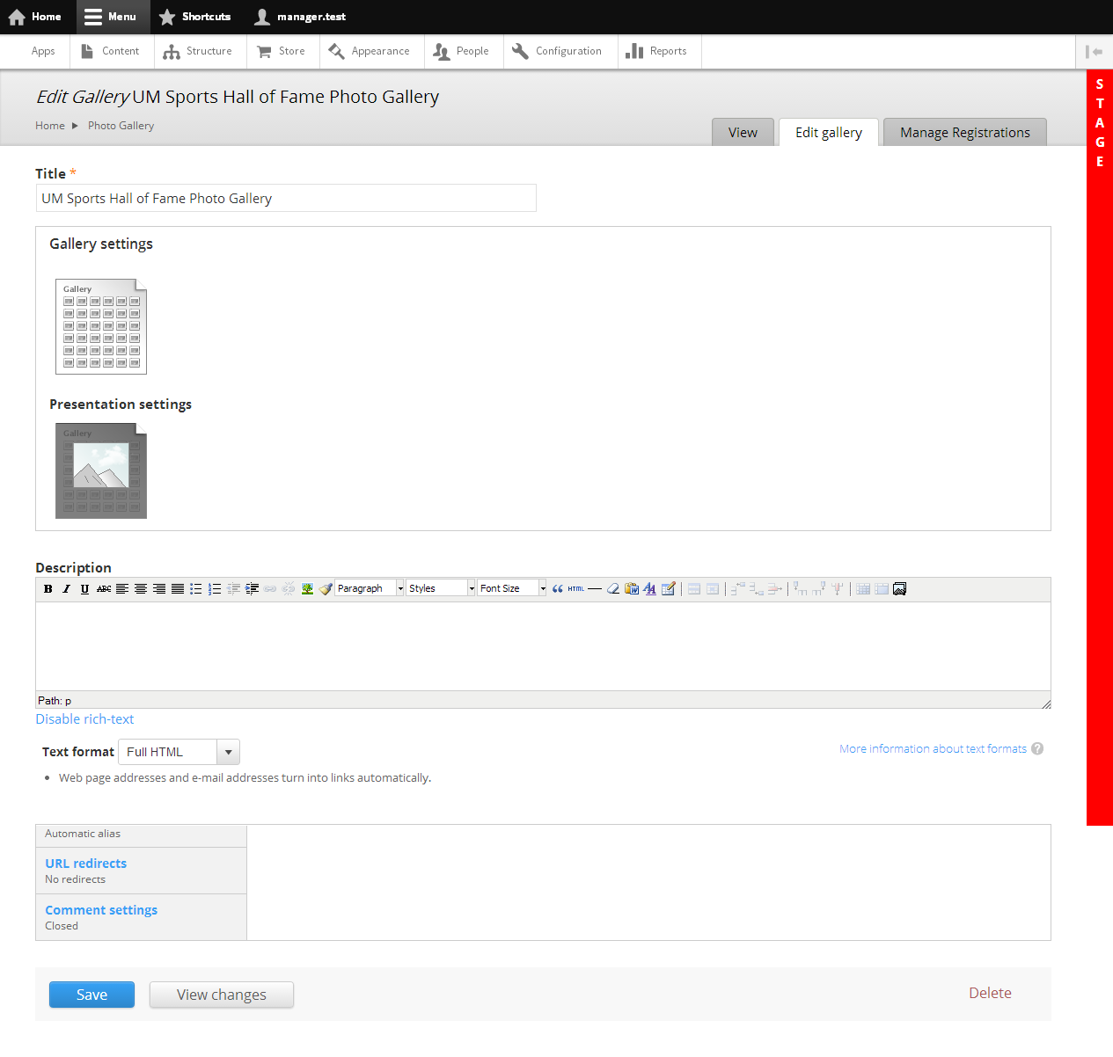This screenshot has width=1113, height=1057.
Task: Apply strikethrough formatting in editor
Action: [x=104, y=589]
